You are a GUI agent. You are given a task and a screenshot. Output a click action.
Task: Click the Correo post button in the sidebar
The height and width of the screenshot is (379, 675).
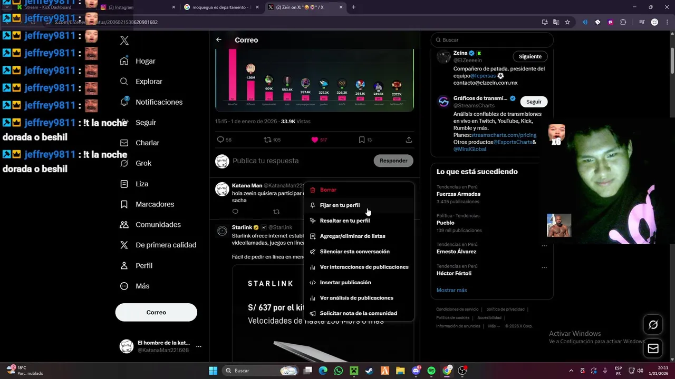[x=156, y=312]
